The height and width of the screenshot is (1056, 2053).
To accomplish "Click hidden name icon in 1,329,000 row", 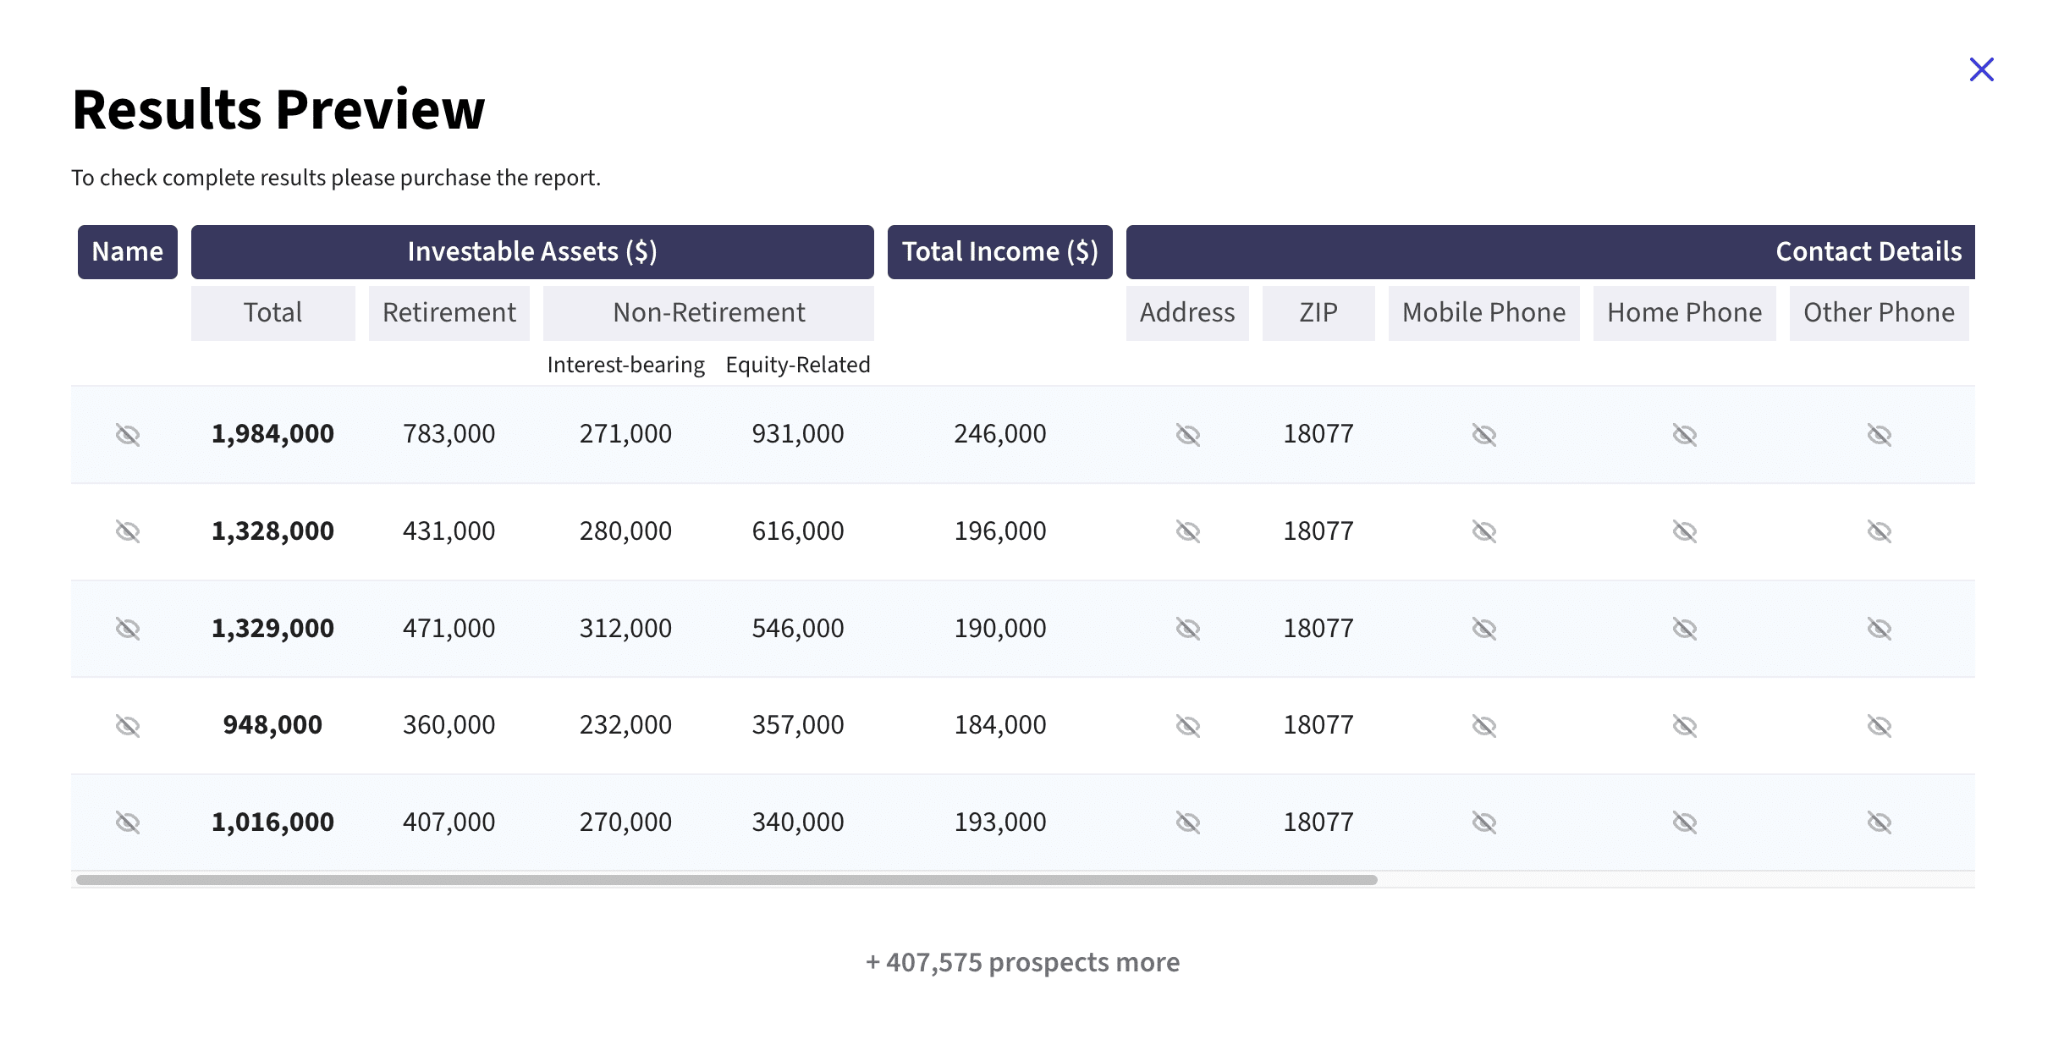I will (128, 629).
